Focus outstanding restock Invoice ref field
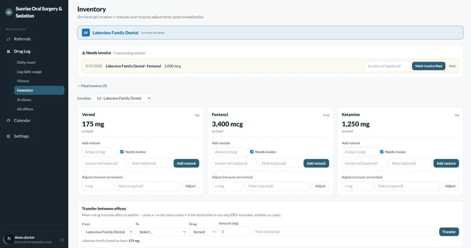471x248 pixels. coord(387,66)
